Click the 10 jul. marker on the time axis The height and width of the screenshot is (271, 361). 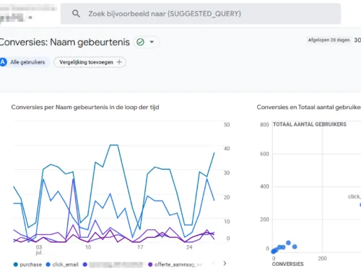point(88,247)
